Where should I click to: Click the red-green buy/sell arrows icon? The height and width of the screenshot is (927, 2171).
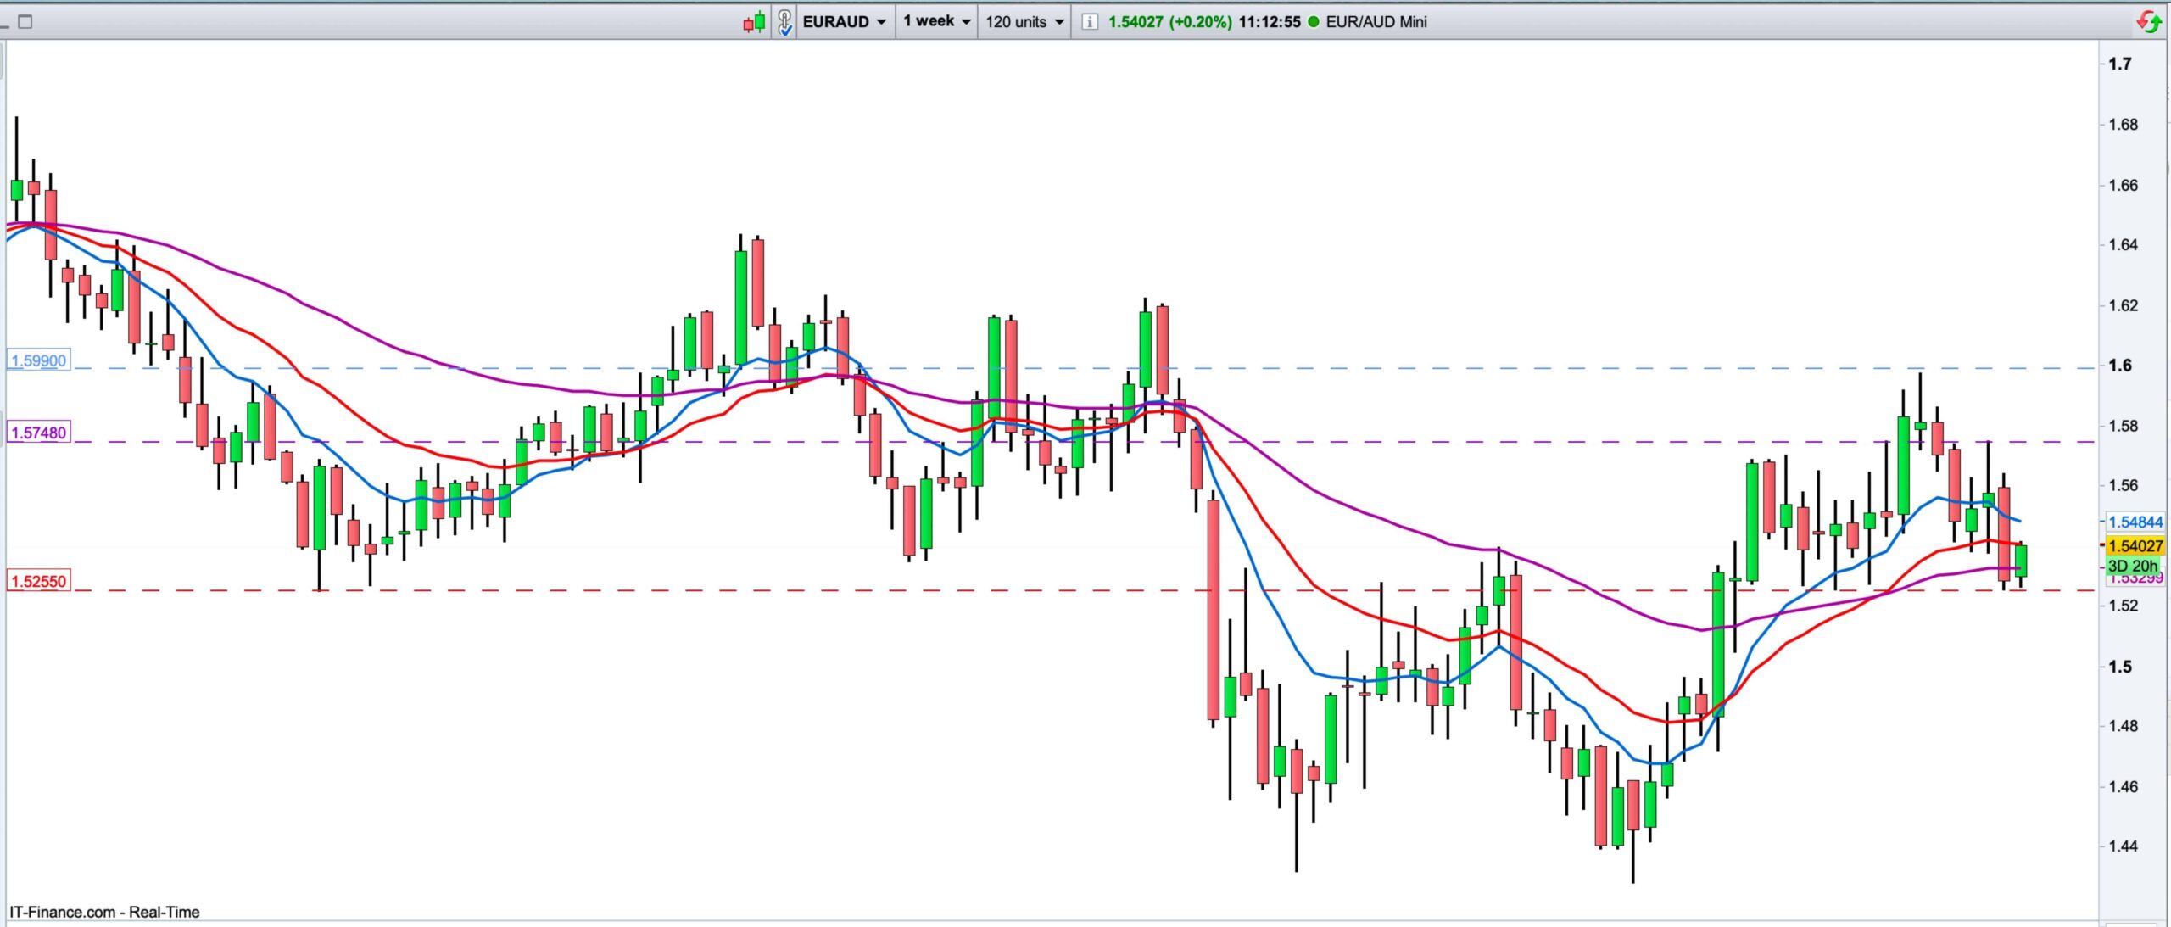(x=2149, y=21)
